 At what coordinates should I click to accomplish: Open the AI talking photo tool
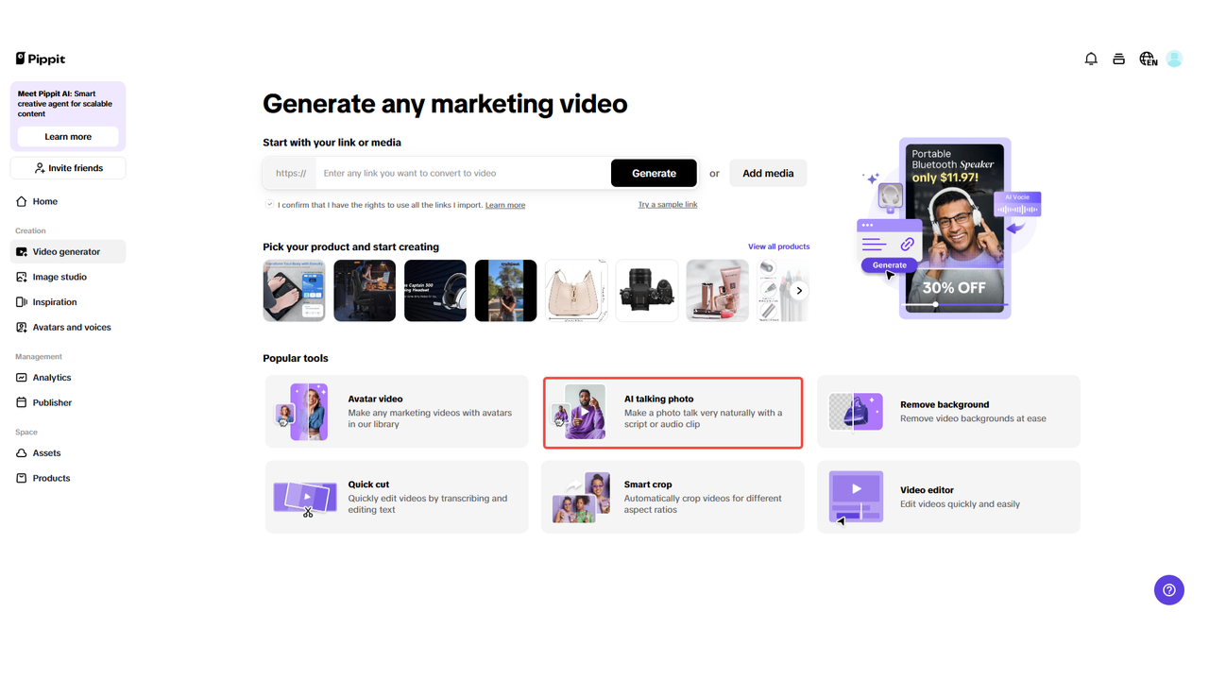673,412
